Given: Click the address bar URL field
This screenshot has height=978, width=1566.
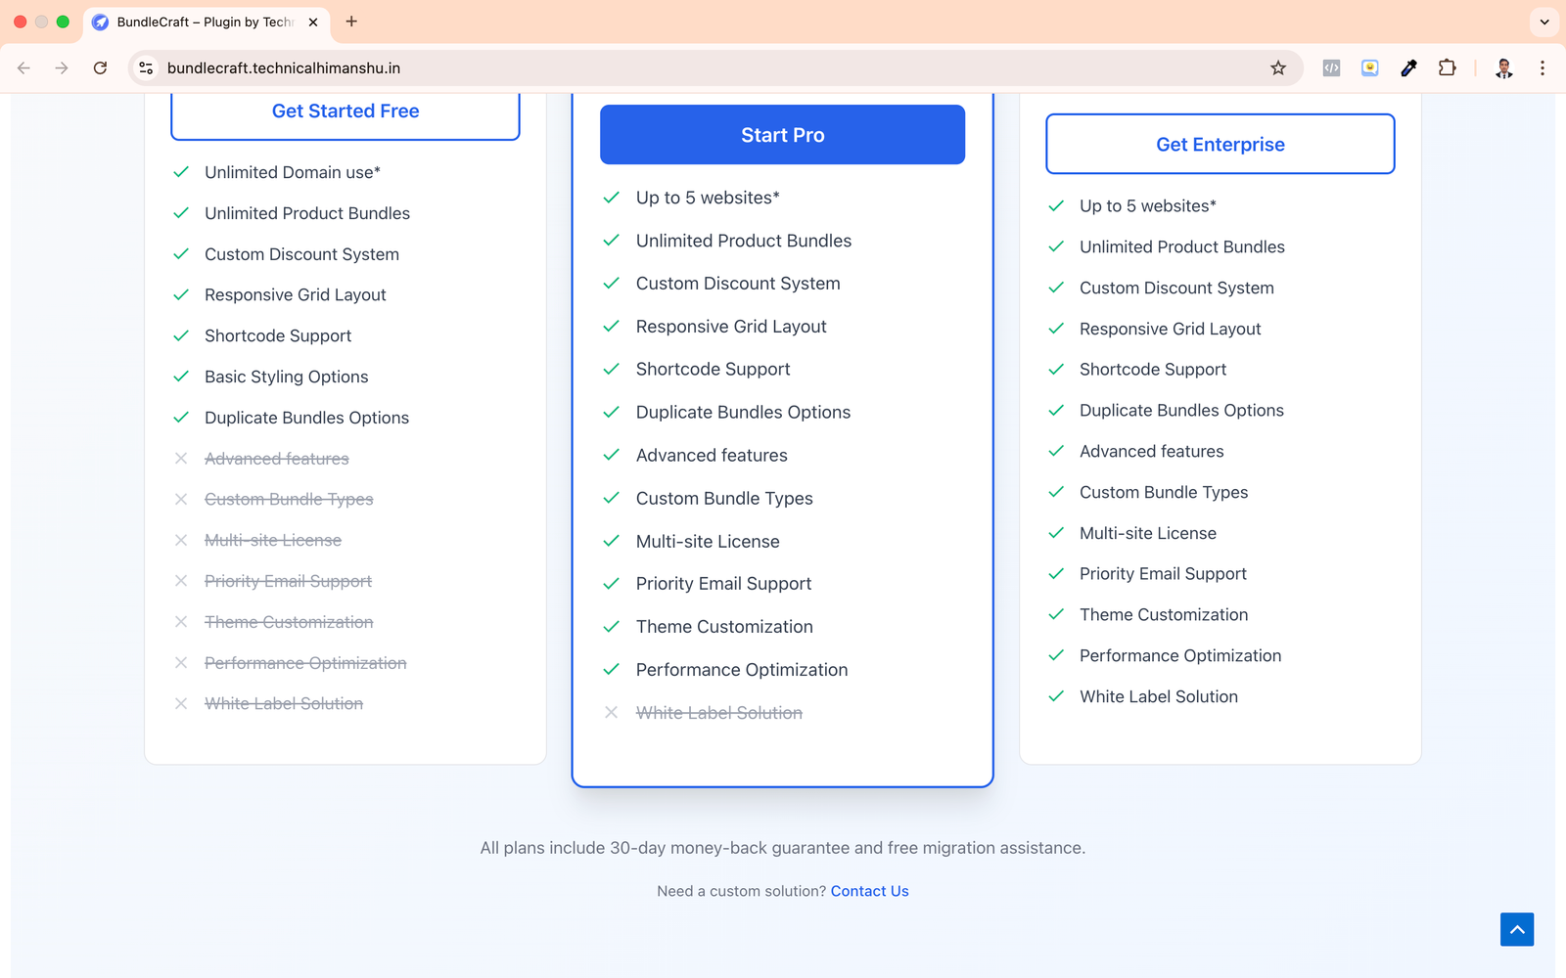Looking at the screenshot, I should click(685, 68).
